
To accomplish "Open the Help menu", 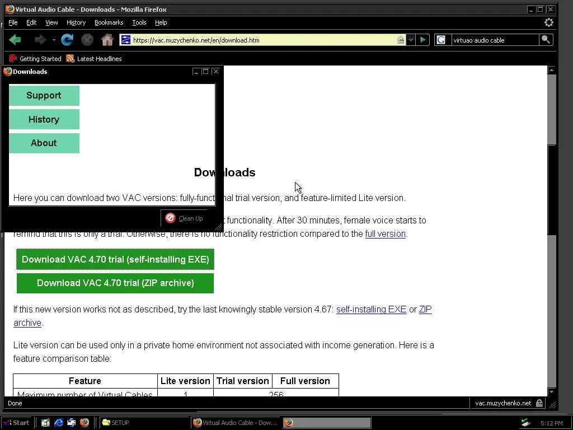I will tap(161, 22).
